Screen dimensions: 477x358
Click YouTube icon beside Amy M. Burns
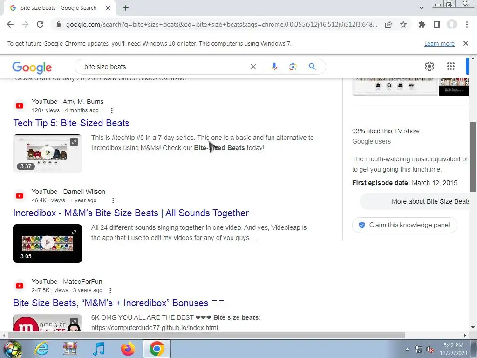(20, 106)
